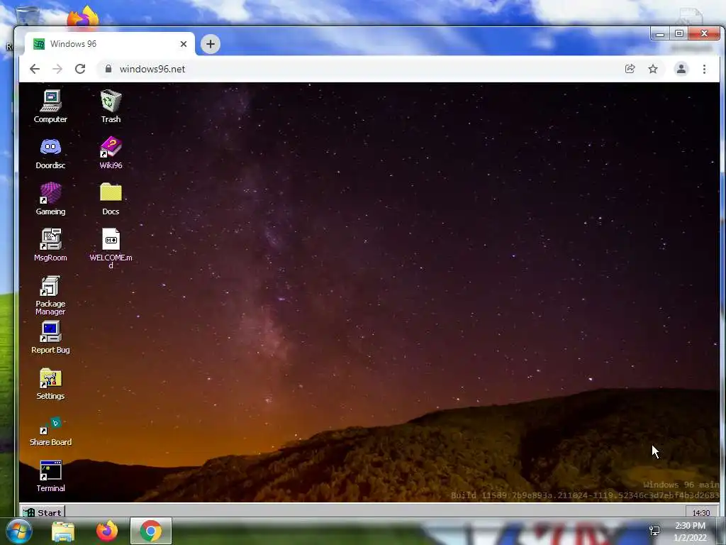Click the Chrome forward arrow

tap(57, 69)
